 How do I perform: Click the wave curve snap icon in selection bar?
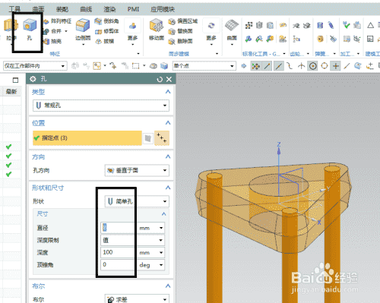[290, 66]
